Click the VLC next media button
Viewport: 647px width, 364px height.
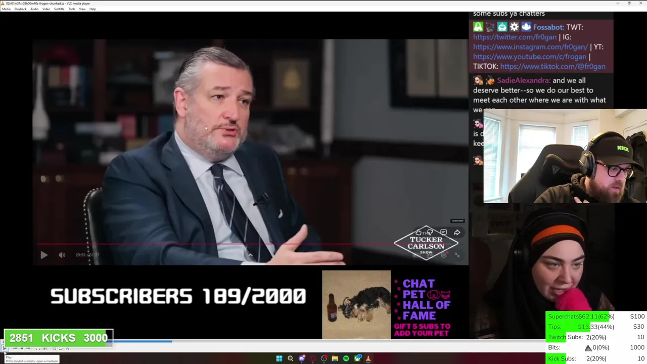pyautogui.click(x=28, y=348)
